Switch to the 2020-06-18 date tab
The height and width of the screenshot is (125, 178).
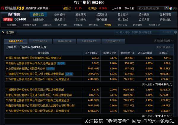(x=64, y=41)
